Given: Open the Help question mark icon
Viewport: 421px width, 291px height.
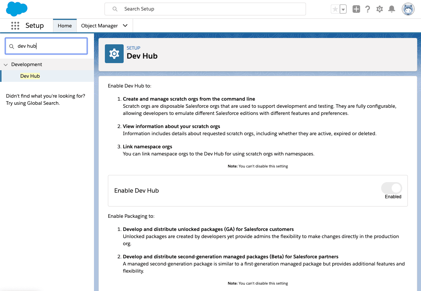Looking at the screenshot, I should [368, 9].
